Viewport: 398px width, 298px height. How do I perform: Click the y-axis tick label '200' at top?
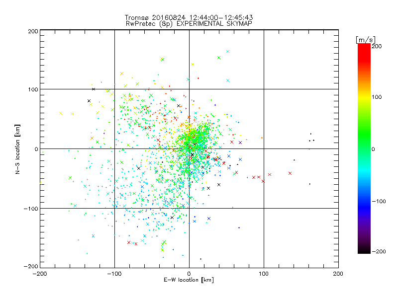click(x=33, y=31)
